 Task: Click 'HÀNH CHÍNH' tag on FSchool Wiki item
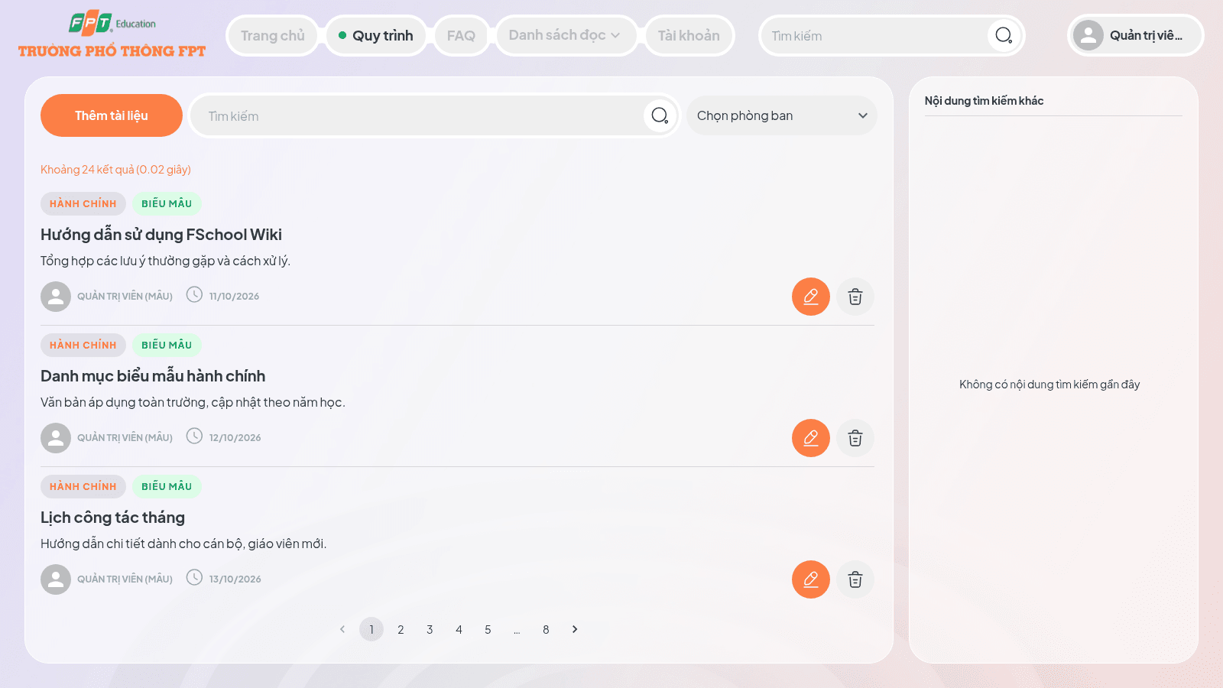click(83, 203)
